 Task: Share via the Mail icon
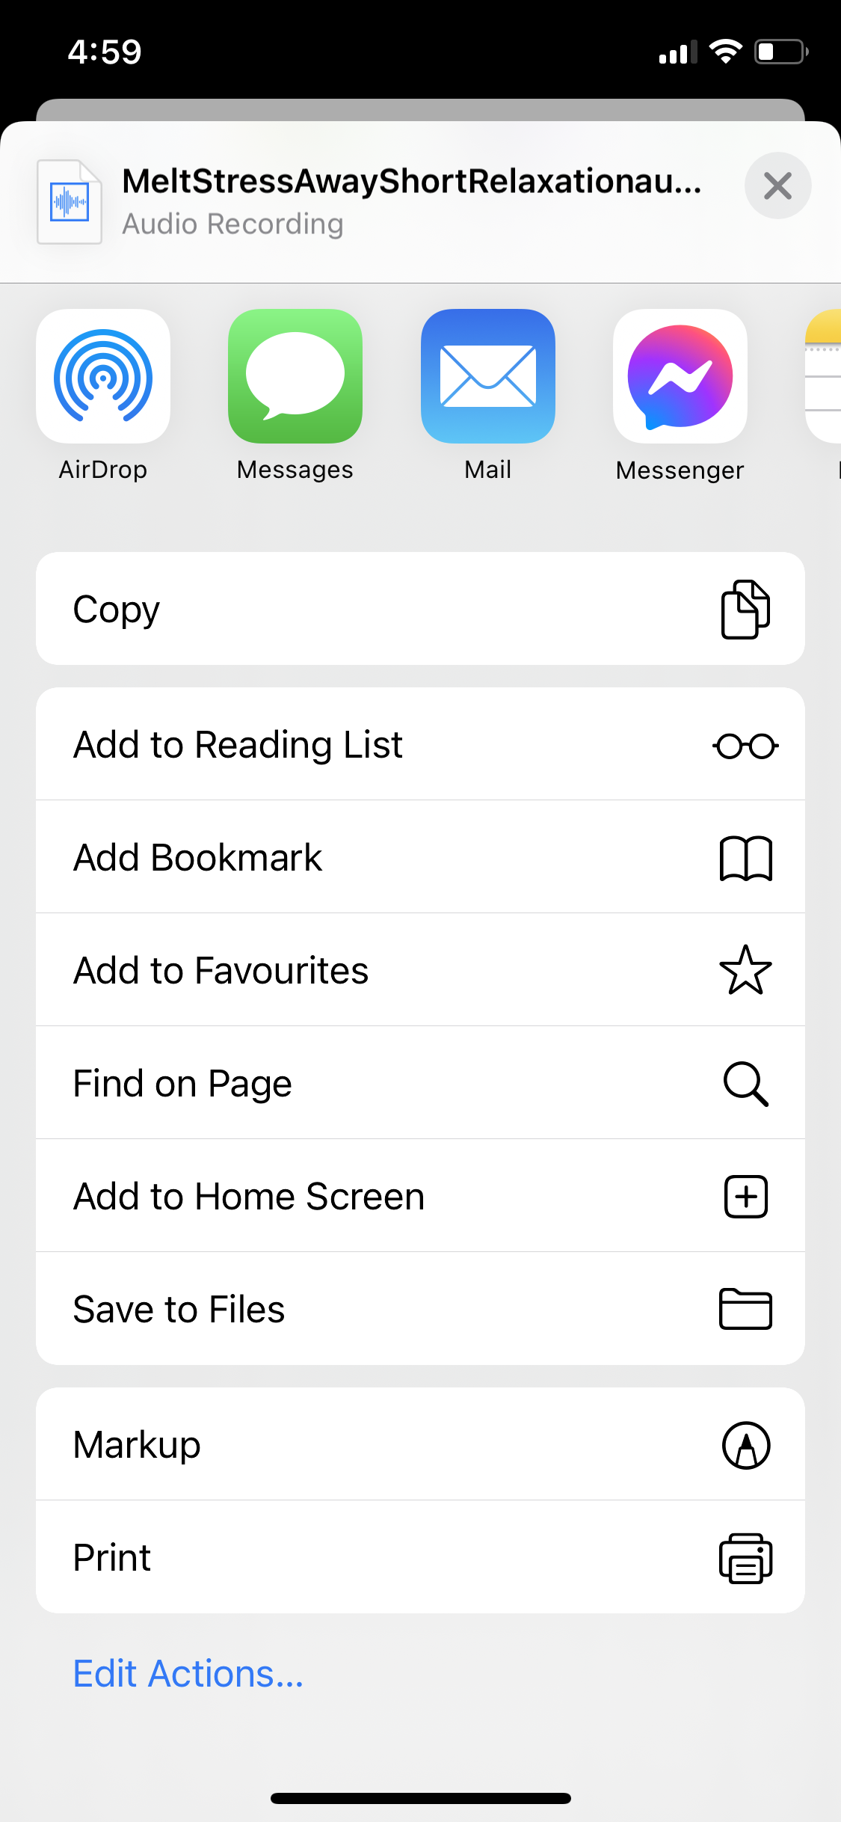(x=487, y=376)
